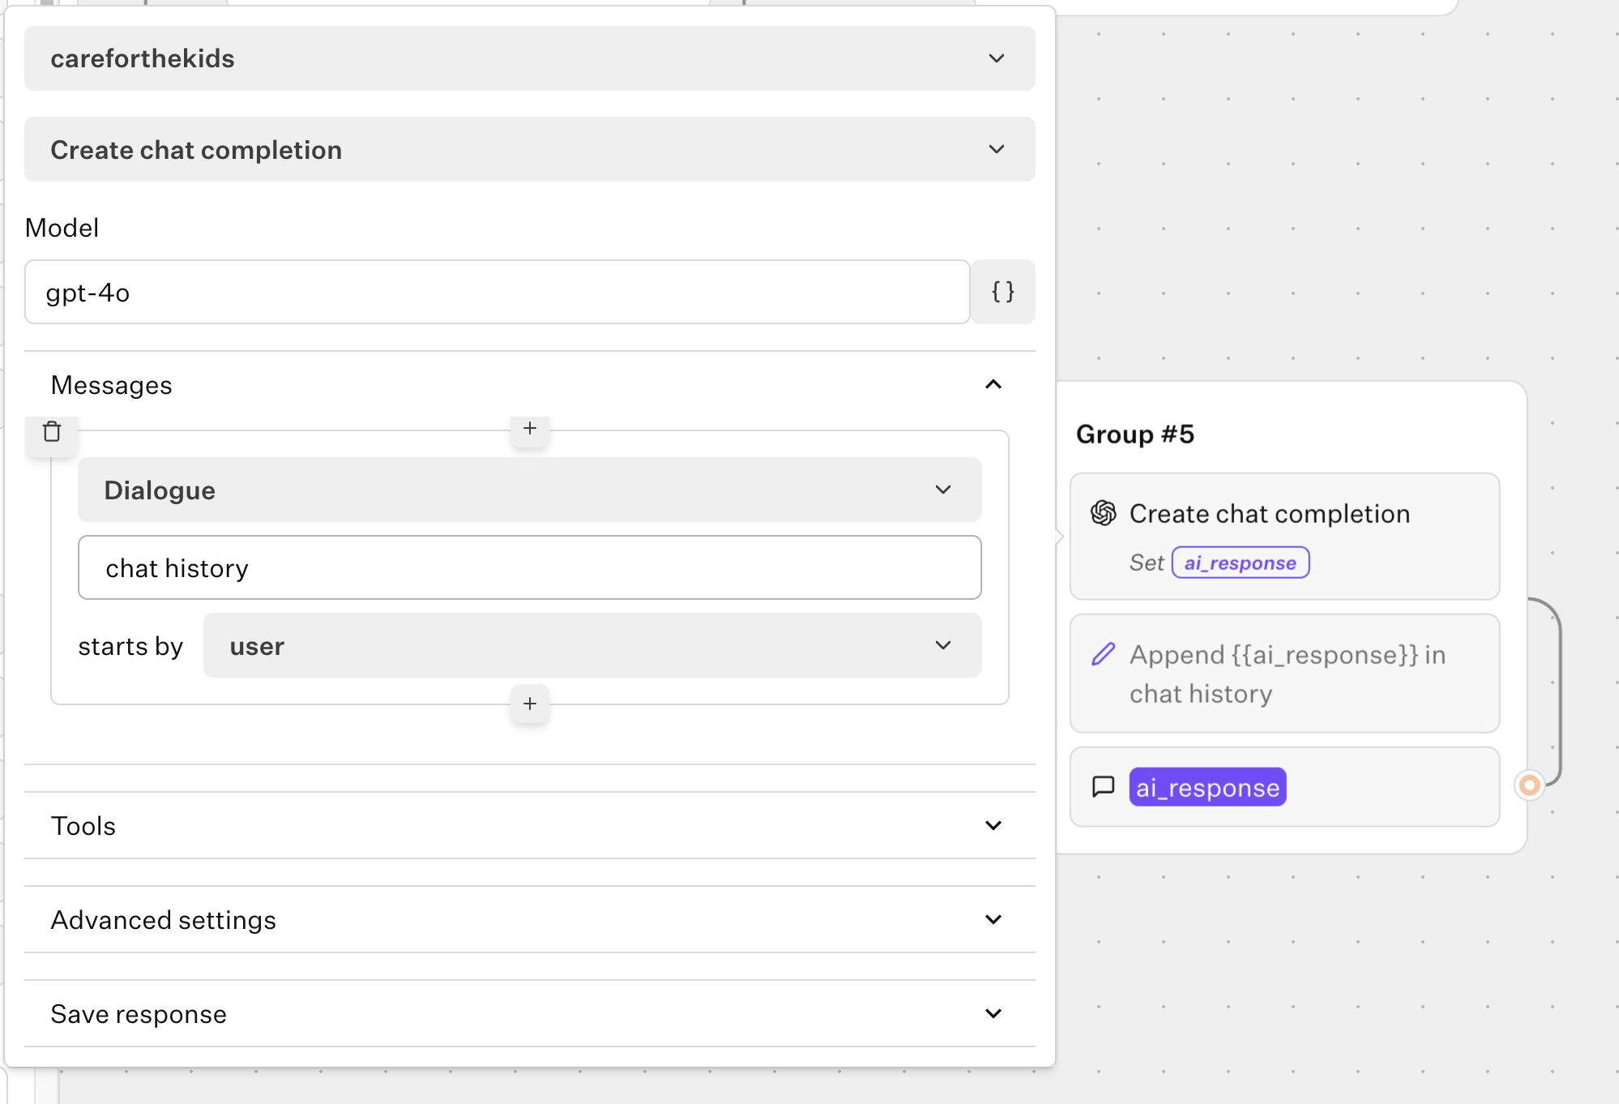
Task: Click the starts by label
Action: (x=130, y=646)
